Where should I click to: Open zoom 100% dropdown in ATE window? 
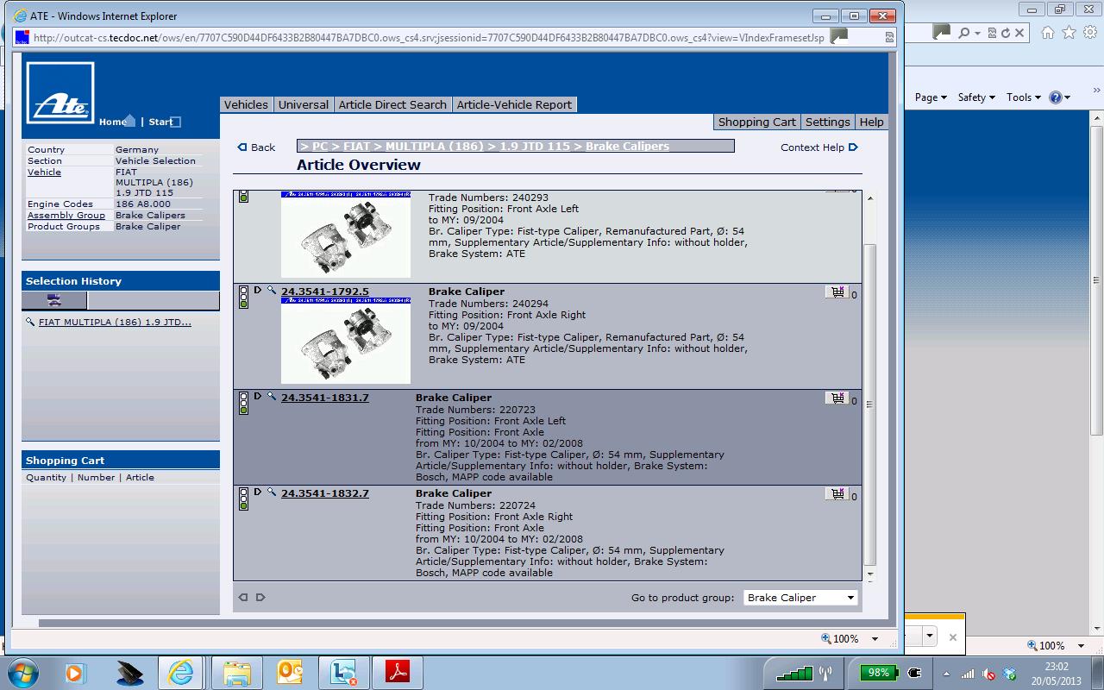tap(875, 639)
